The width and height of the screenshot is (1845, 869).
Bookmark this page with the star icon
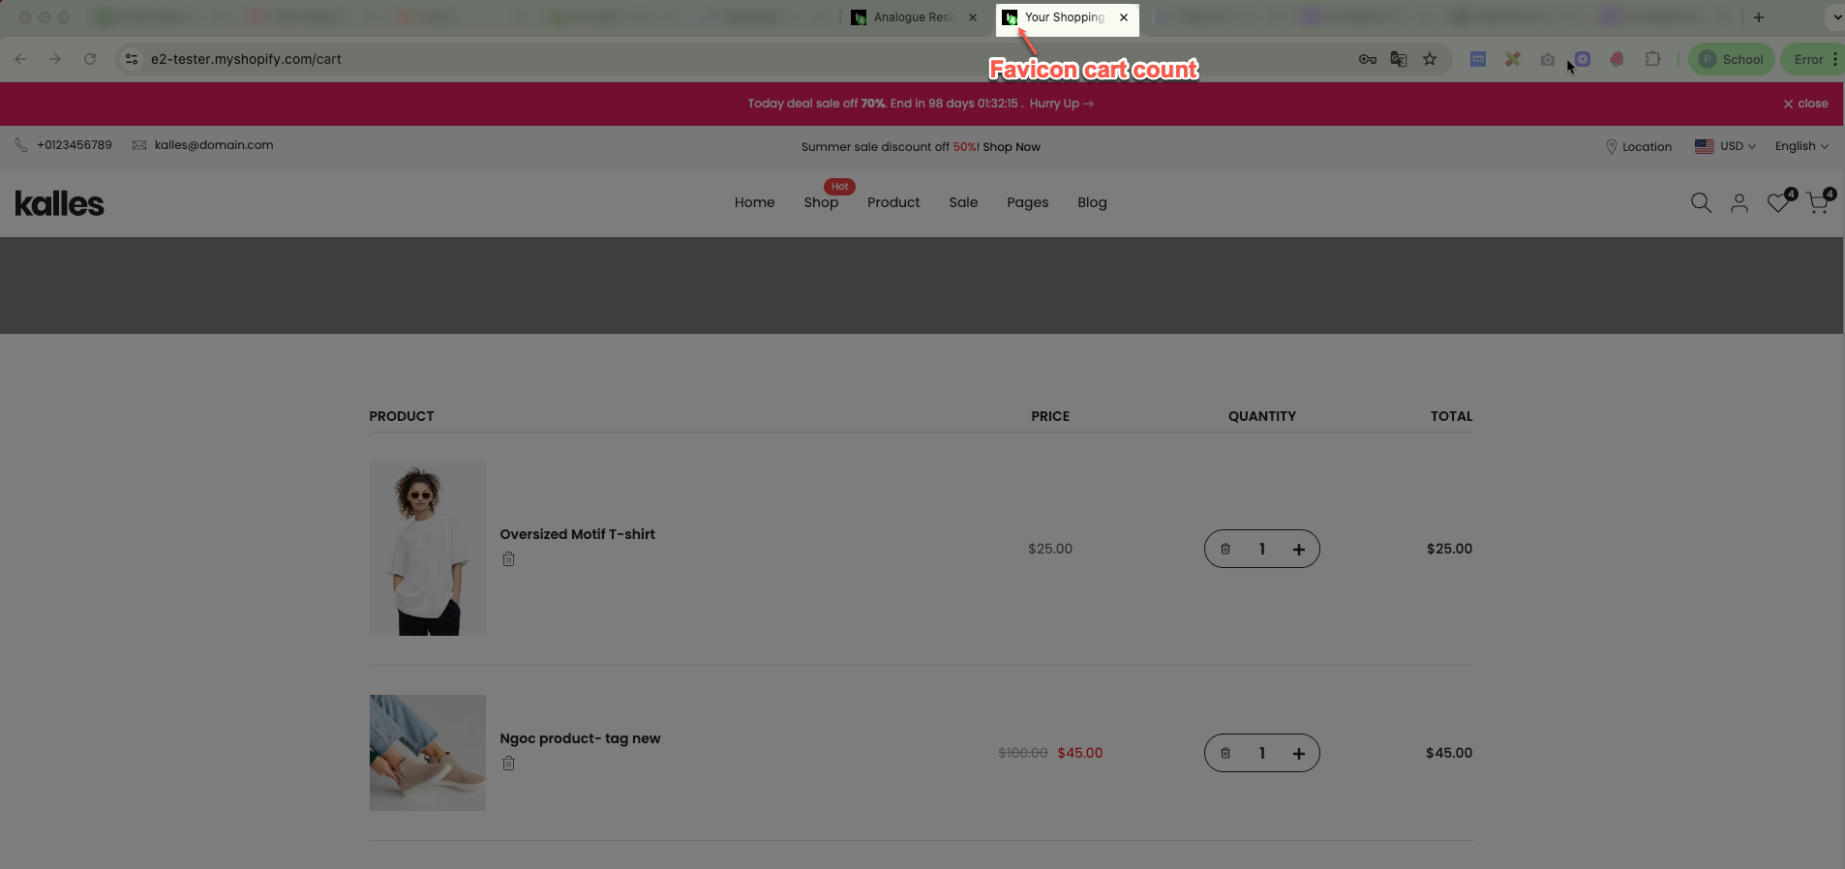pyautogui.click(x=1430, y=59)
